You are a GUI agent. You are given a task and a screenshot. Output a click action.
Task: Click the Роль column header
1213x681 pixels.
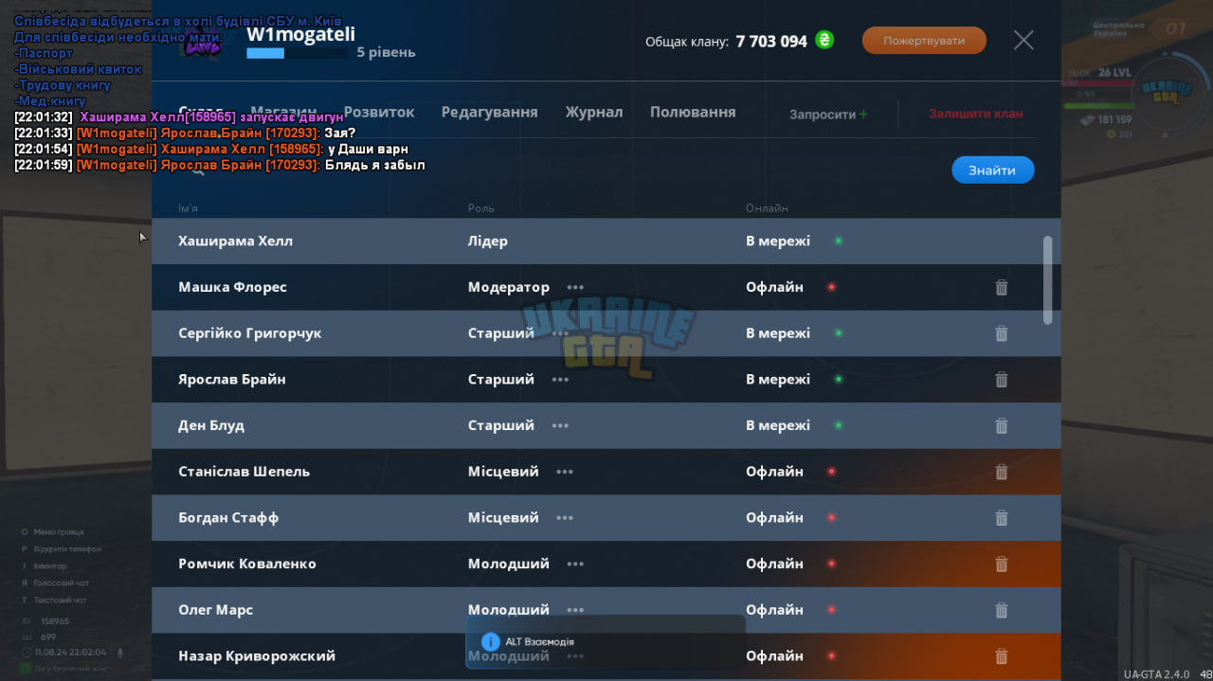click(481, 208)
